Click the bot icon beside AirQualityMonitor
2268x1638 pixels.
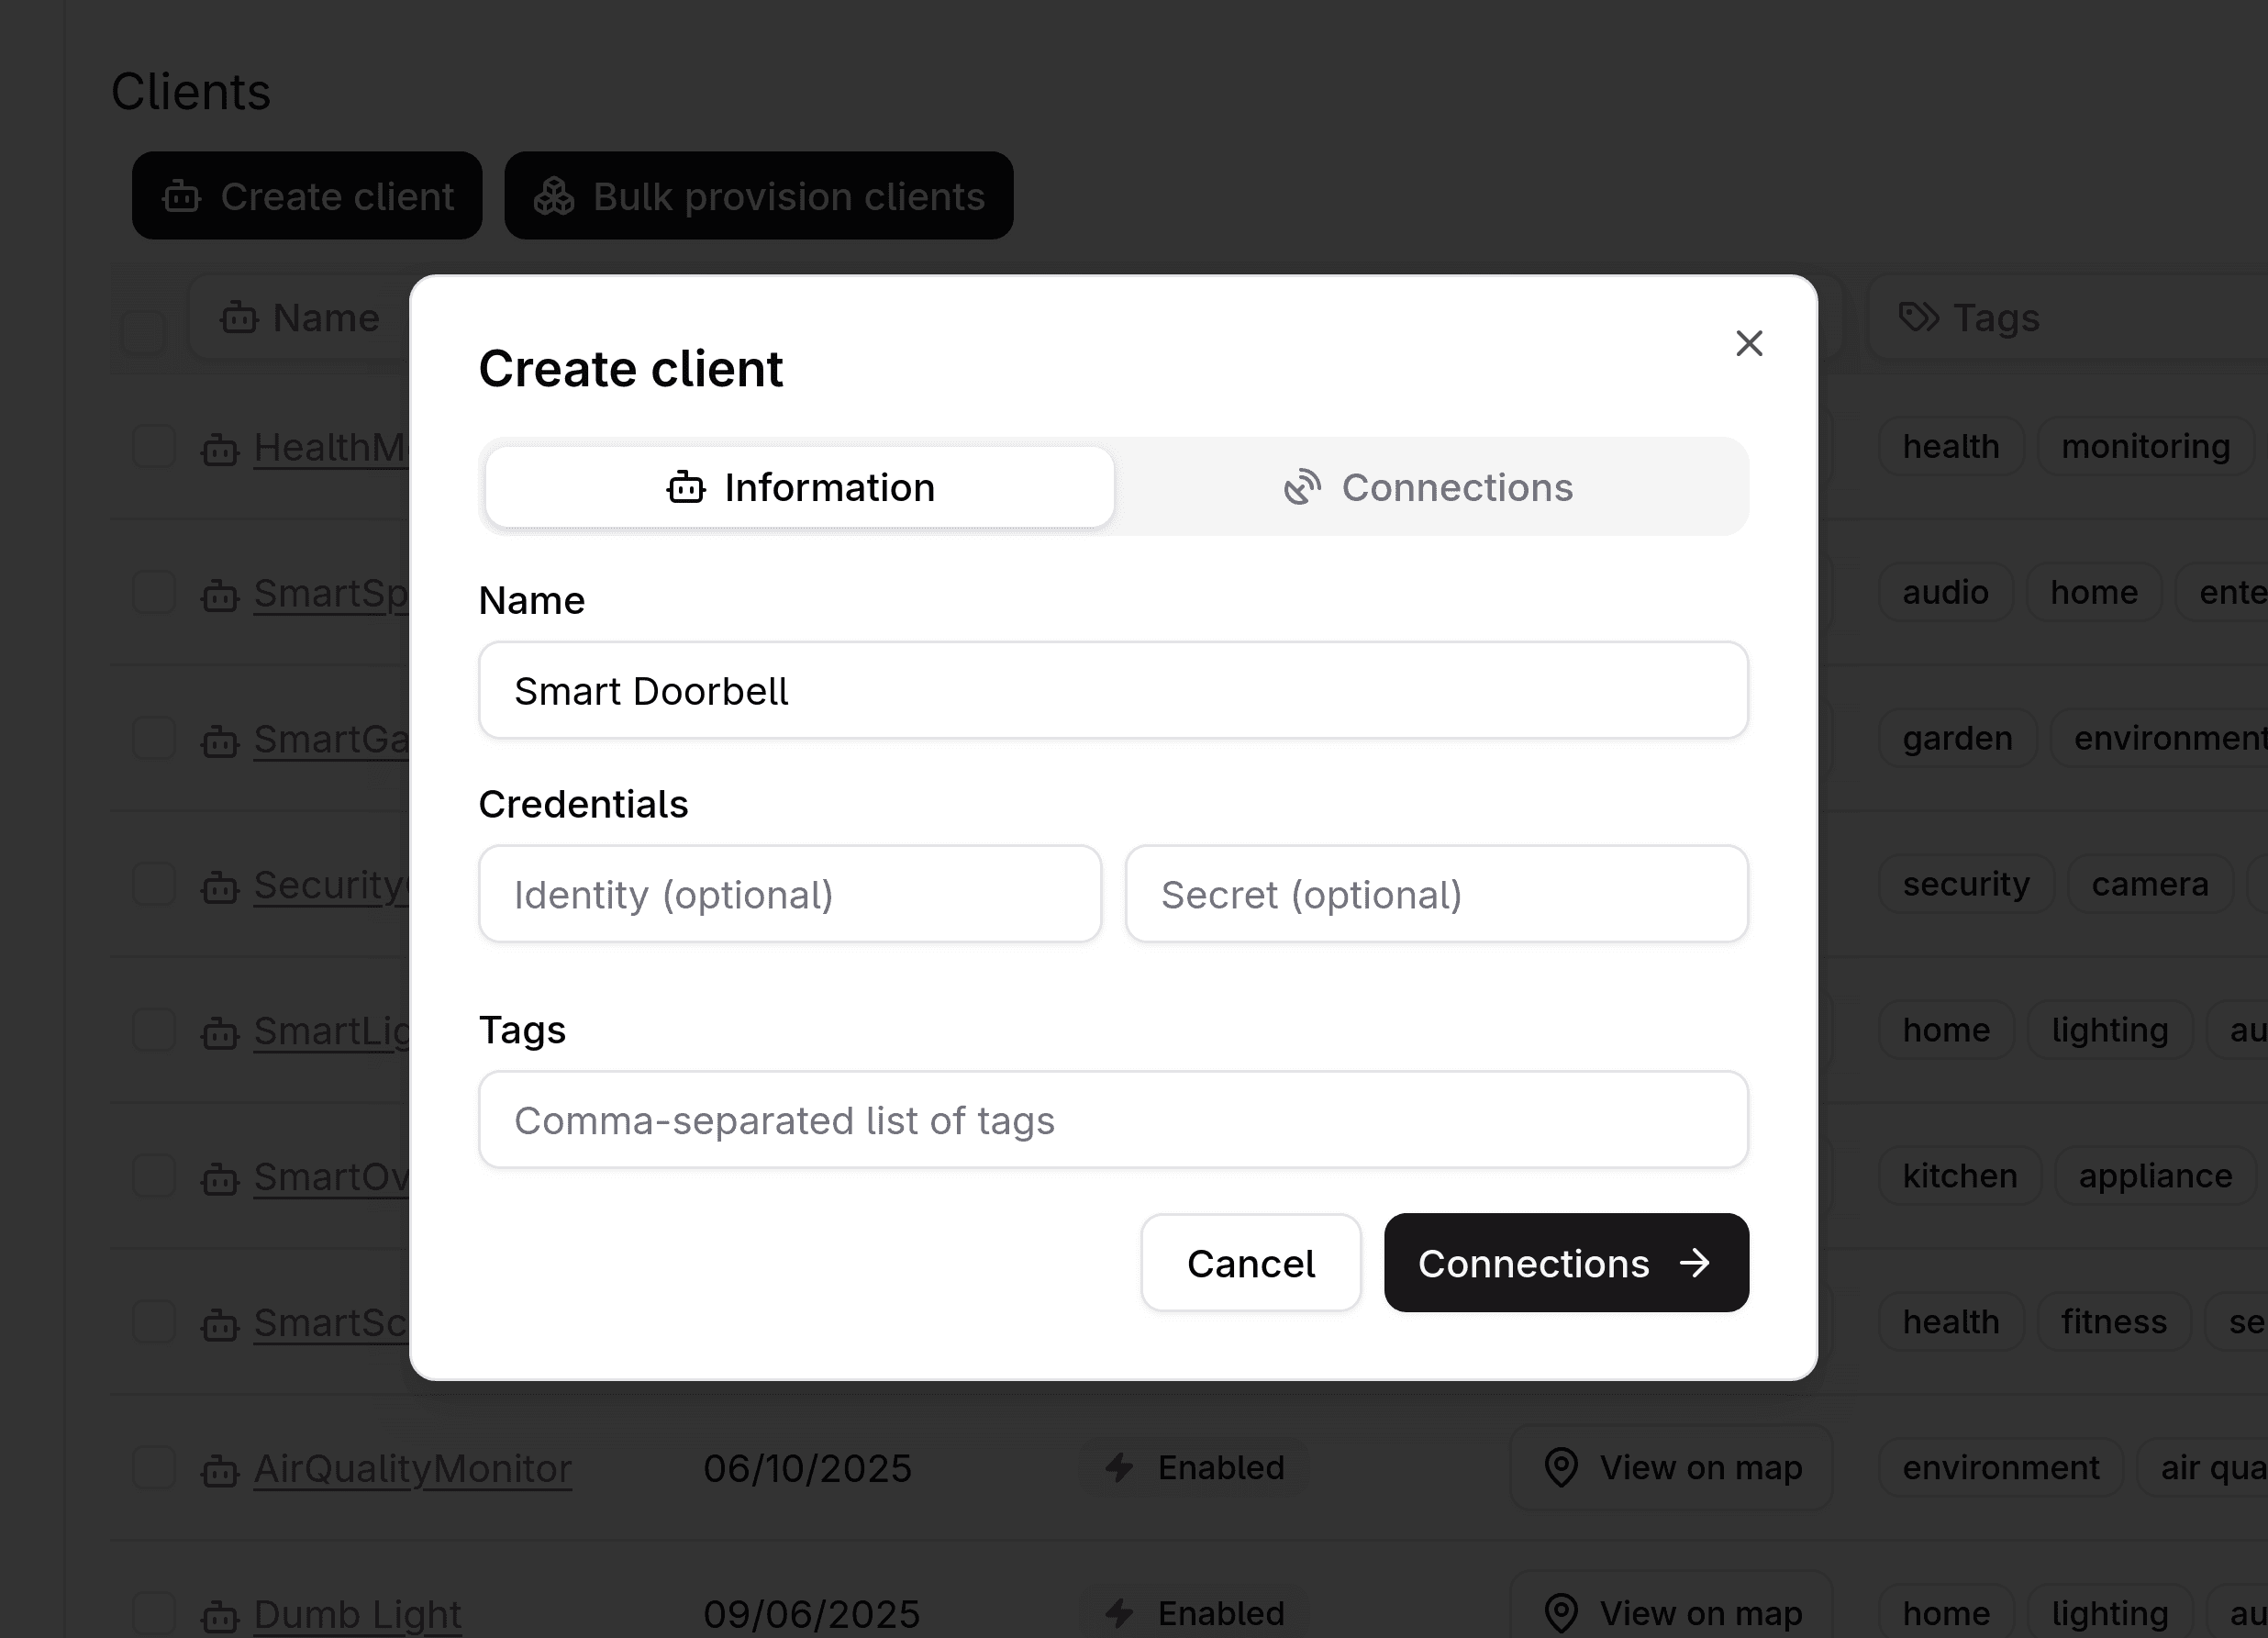click(220, 1471)
